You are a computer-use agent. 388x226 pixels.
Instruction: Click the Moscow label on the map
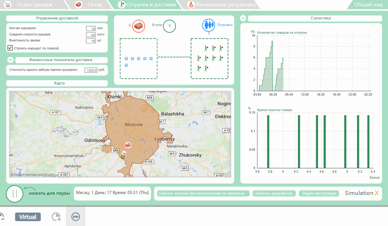pyautogui.click(x=134, y=124)
